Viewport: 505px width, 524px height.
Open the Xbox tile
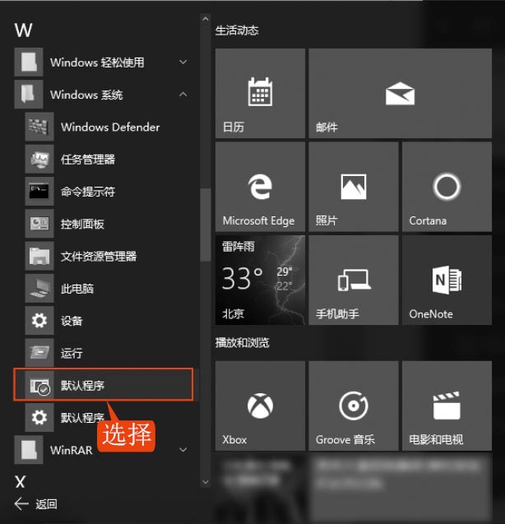pyautogui.click(x=260, y=406)
